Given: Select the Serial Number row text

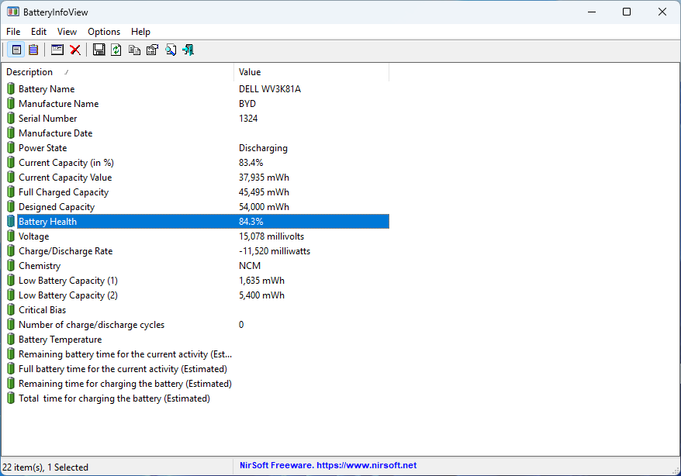Looking at the screenshot, I should click(48, 119).
